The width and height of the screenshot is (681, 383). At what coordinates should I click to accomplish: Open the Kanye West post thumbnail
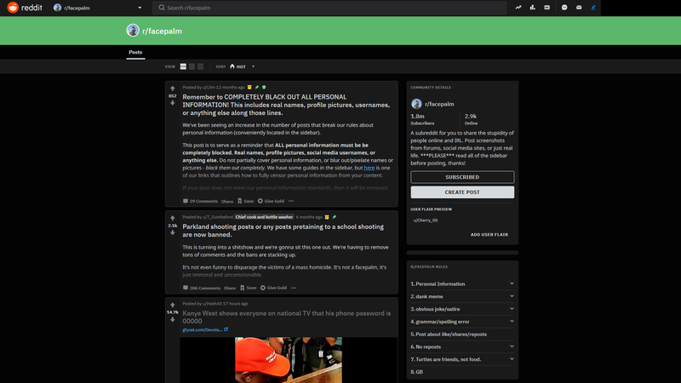coord(289,360)
